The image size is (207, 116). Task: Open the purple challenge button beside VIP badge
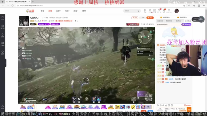(x=44, y=24)
